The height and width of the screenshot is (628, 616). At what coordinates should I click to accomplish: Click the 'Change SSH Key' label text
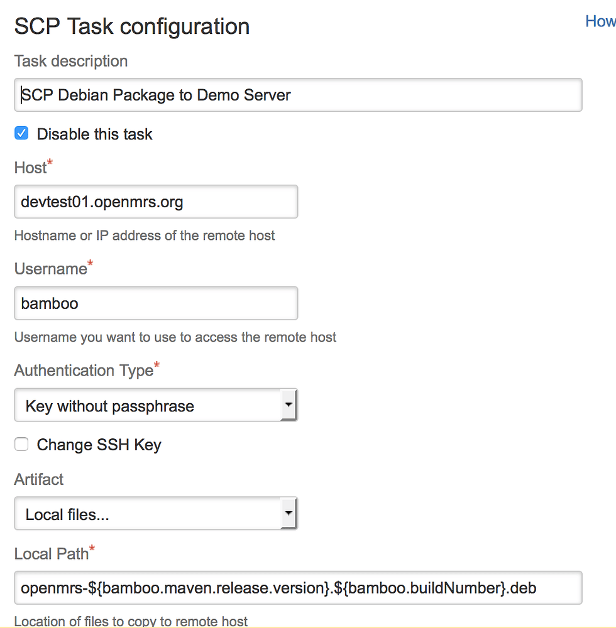point(99,445)
